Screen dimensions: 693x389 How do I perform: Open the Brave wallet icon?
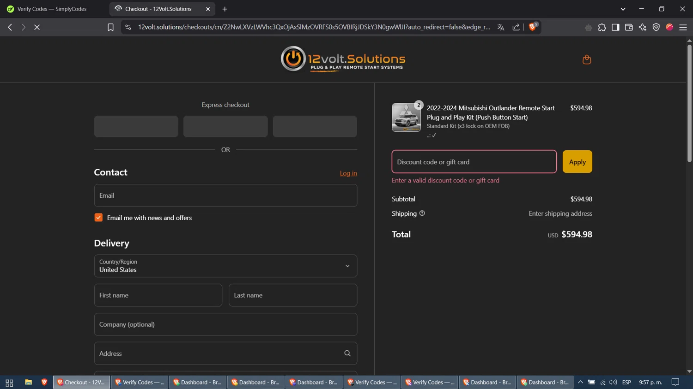pyautogui.click(x=629, y=28)
